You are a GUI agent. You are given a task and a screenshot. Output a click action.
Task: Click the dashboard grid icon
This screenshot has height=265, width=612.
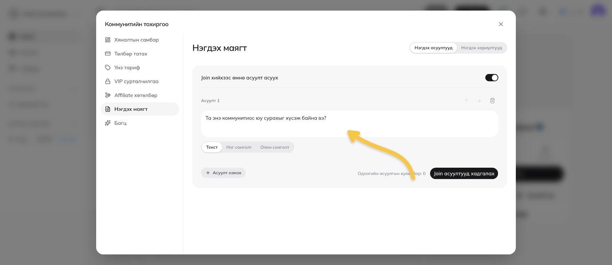[108, 40]
